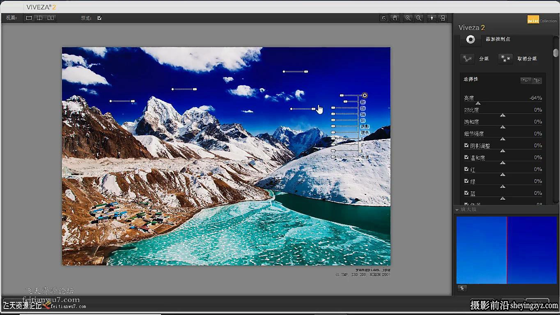Toggle the lightbulb background color icon
560x315 pixels.
tap(431, 18)
